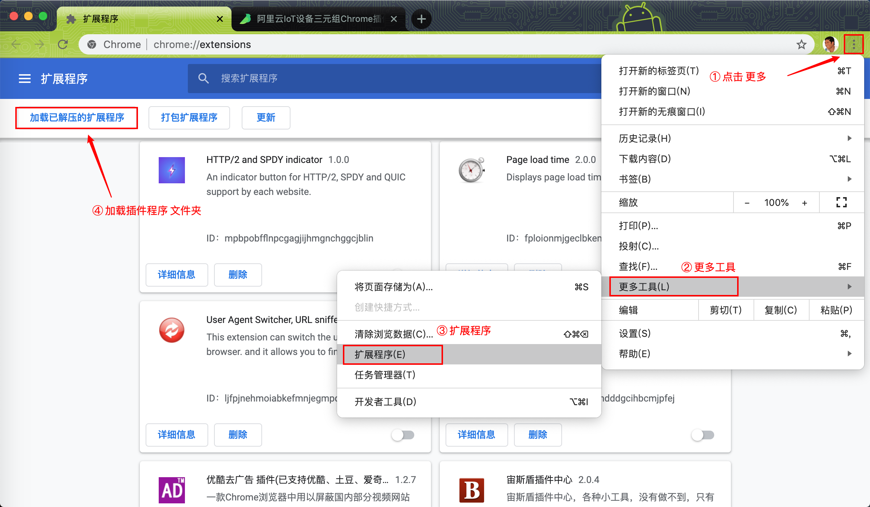Increase zoom with plus button
Screen dimensions: 870x507
click(x=804, y=203)
